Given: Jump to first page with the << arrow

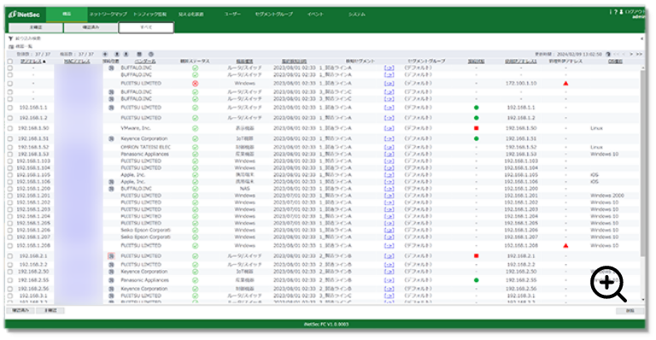Looking at the screenshot, I should pos(616,55).
